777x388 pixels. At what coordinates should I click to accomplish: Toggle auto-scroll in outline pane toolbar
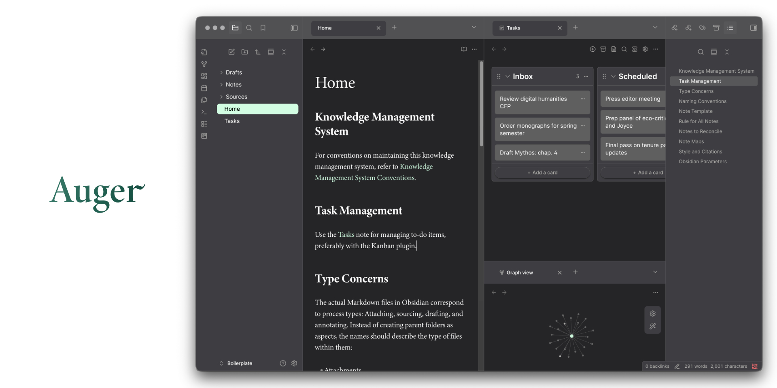(x=714, y=52)
